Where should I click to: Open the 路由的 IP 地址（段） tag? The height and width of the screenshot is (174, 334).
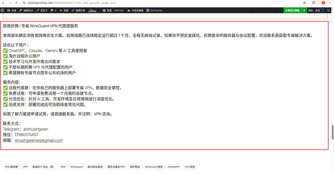(44, 167)
